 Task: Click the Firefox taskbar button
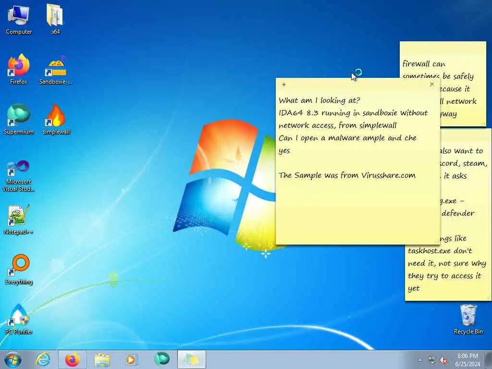pyautogui.click(x=73, y=359)
